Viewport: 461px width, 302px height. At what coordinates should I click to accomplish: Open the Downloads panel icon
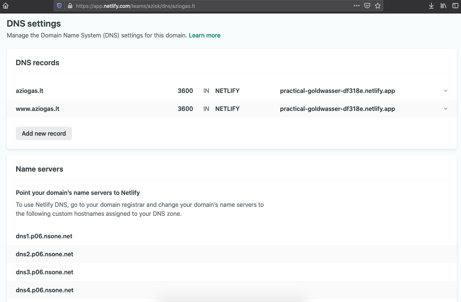click(431, 6)
